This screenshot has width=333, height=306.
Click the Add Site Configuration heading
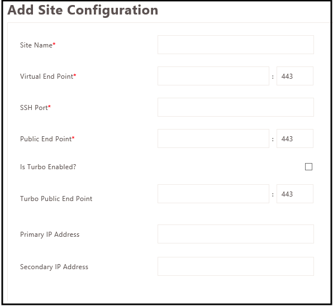[x=83, y=10]
